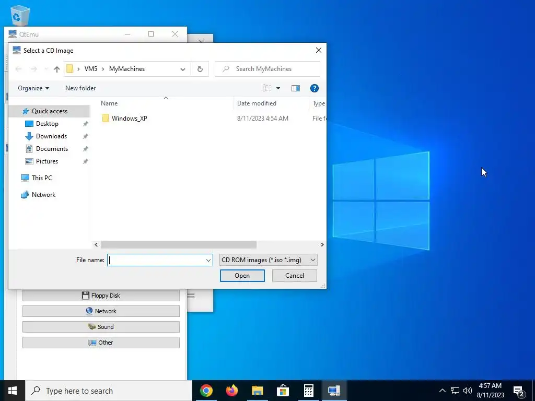Sort by Type column header

(x=318, y=103)
